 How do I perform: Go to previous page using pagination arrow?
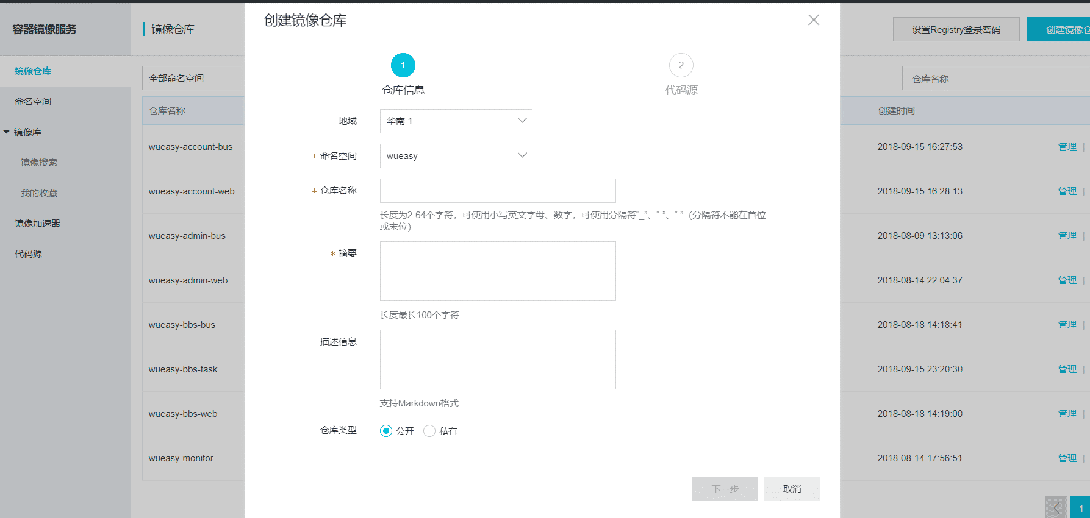pos(1056,508)
